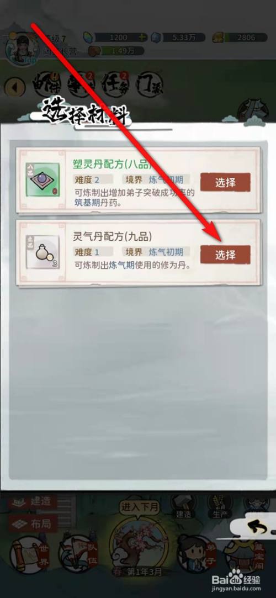Click 进入下月 to advance the month
Screen dimensions: 276x598
[x=140, y=507]
